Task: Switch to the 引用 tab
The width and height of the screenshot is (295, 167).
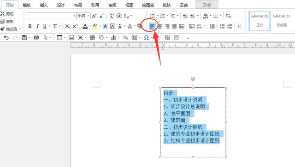Action: 95,5
